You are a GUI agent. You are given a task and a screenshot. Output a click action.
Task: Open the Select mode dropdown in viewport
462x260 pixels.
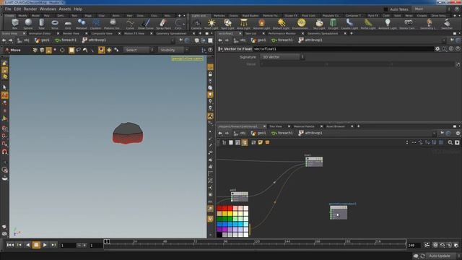pos(139,50)
